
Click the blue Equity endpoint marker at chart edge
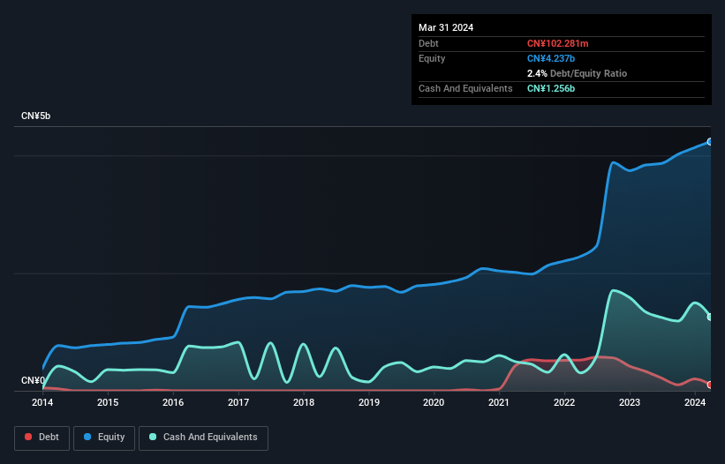coord(710,142)
